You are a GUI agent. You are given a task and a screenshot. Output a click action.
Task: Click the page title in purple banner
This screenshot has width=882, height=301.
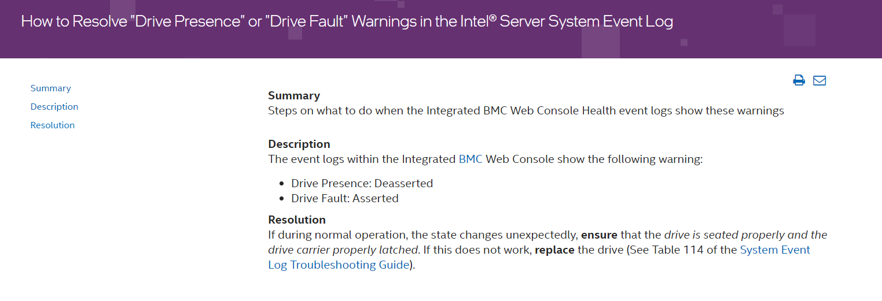[x=347, y=22]
